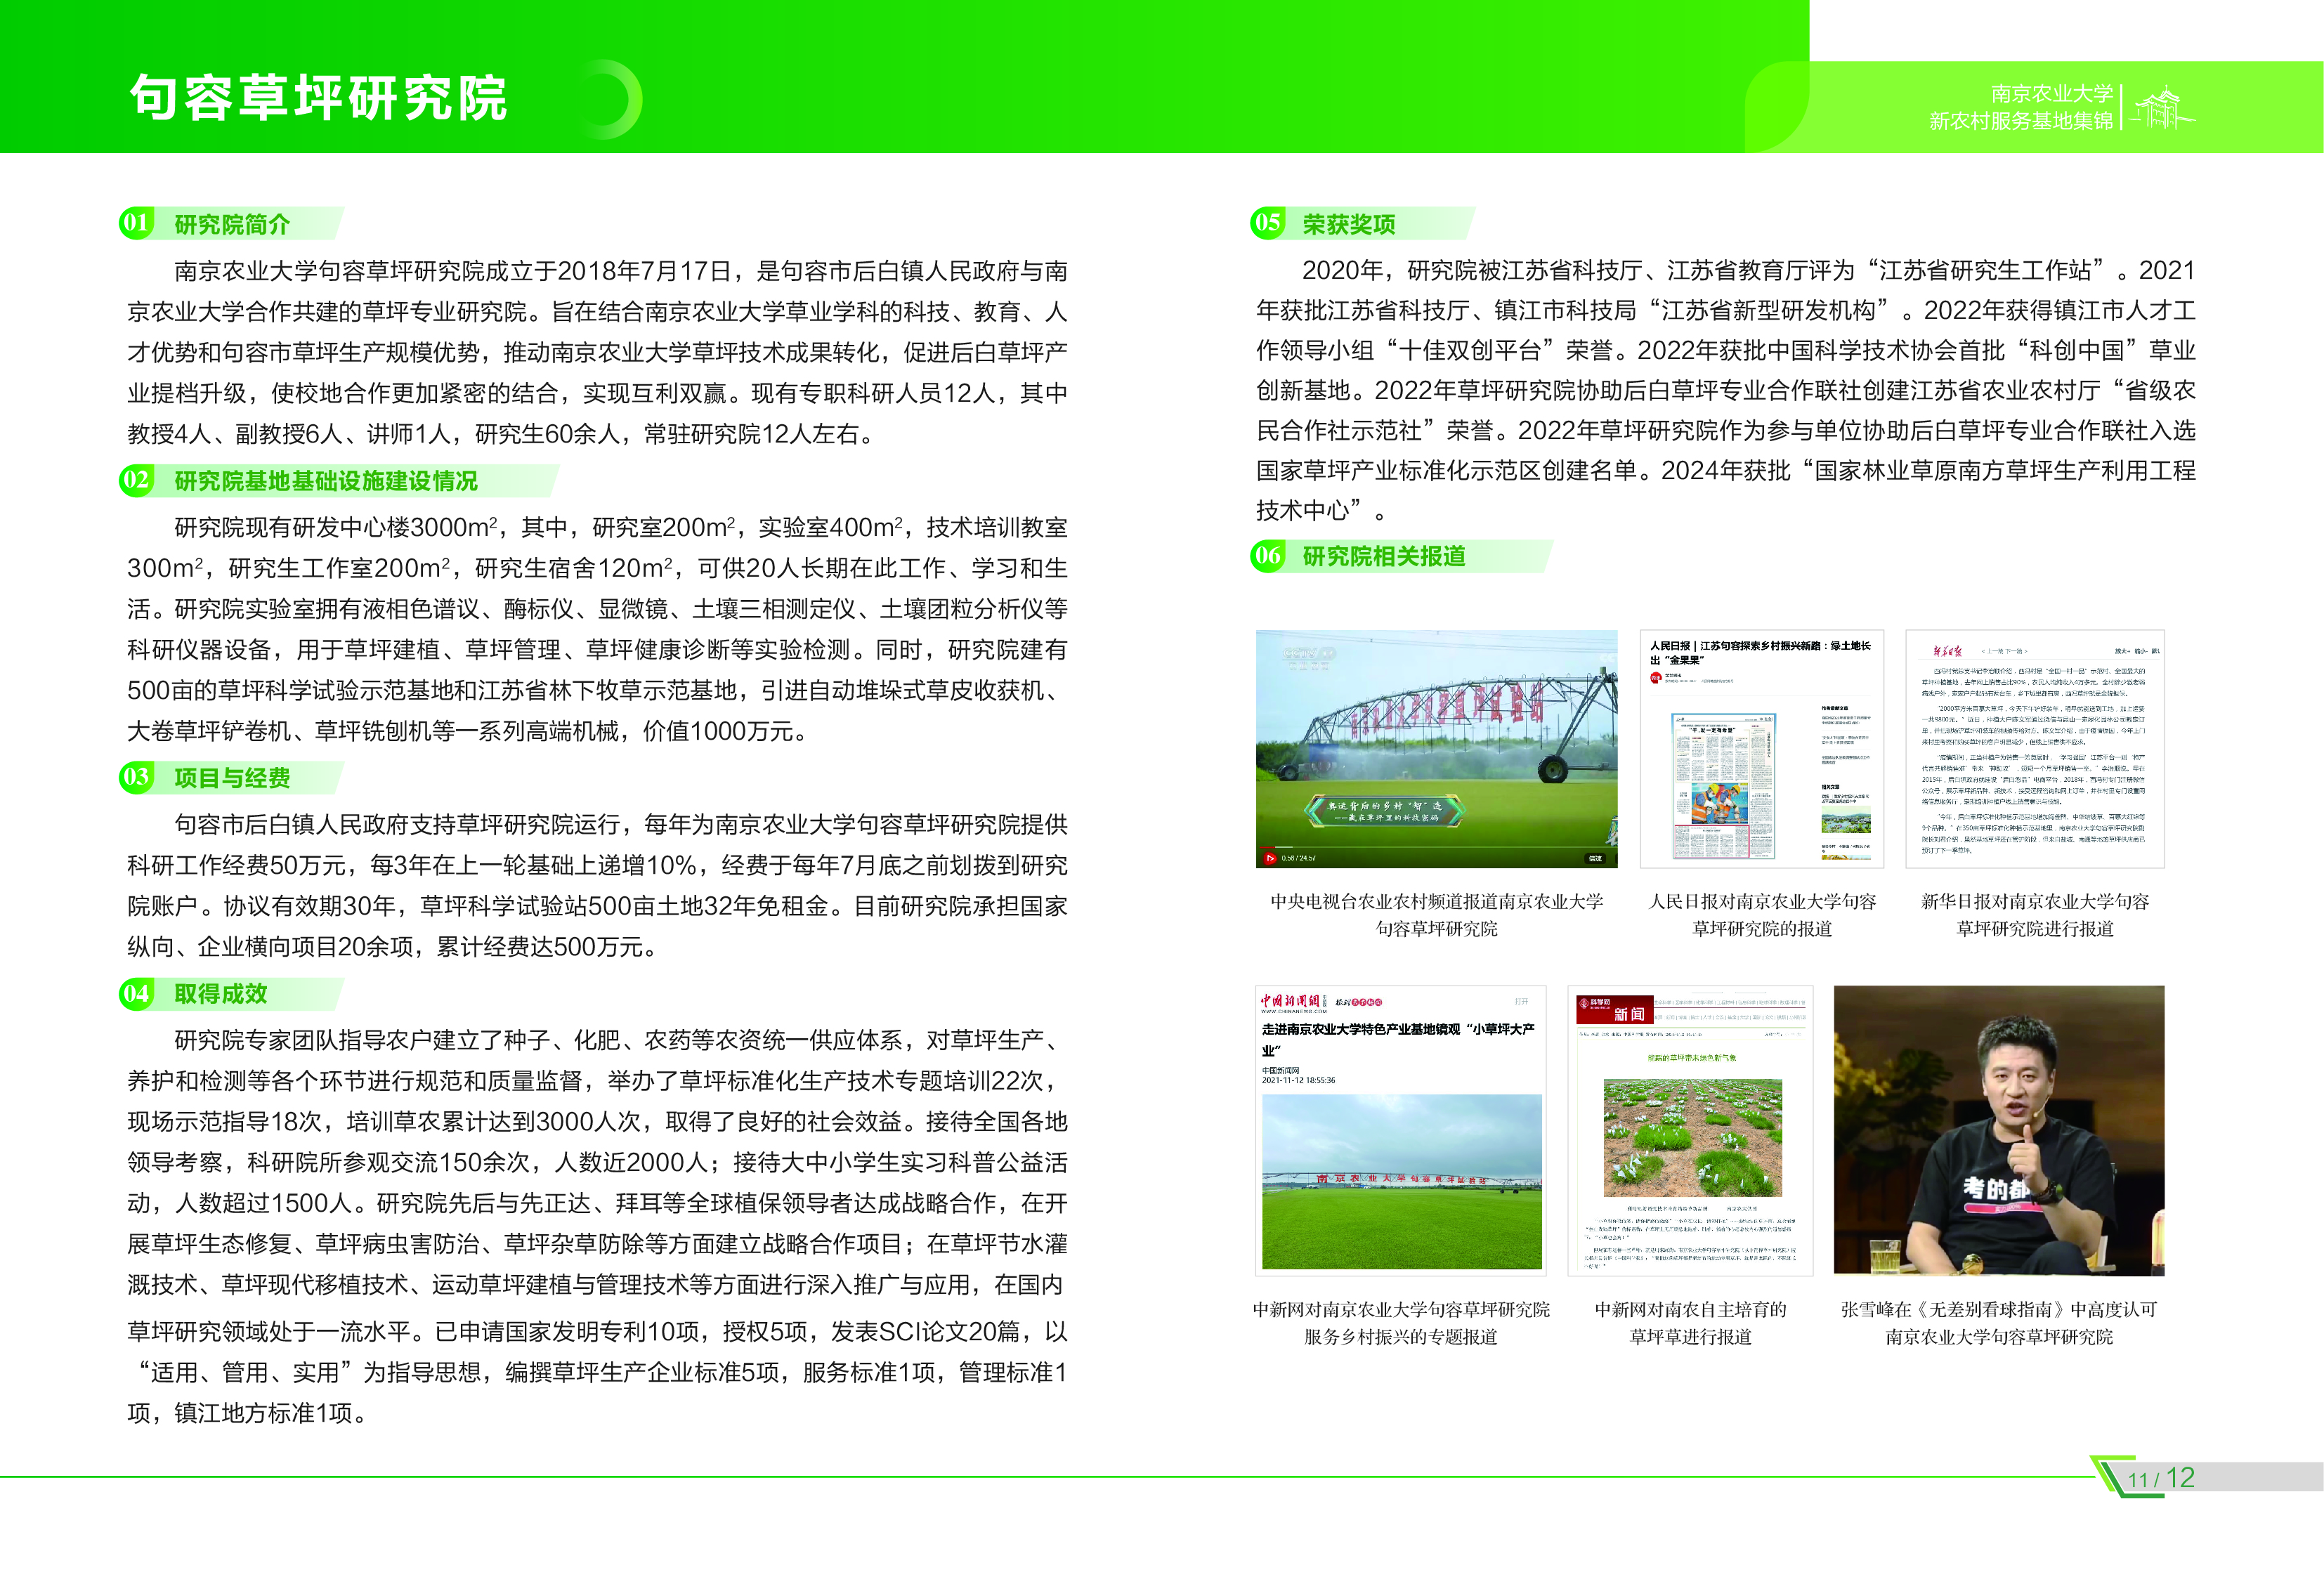The height and width of the screenshot is (1577, 2324).
Task: Open the 中新网 turf grass news thumbnail
Action: [1690, 1130]
